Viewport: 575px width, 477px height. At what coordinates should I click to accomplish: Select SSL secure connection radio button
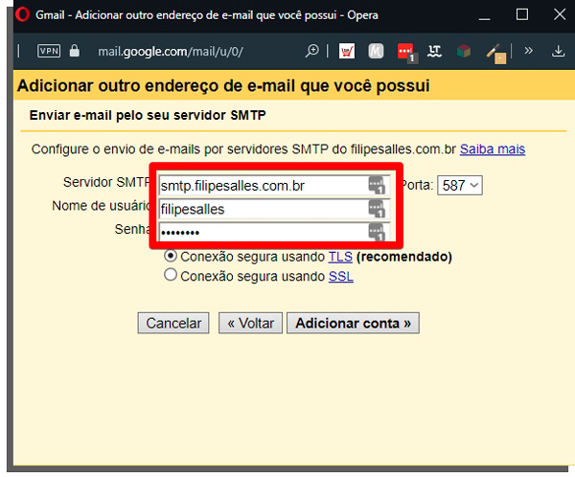(171, 275)
